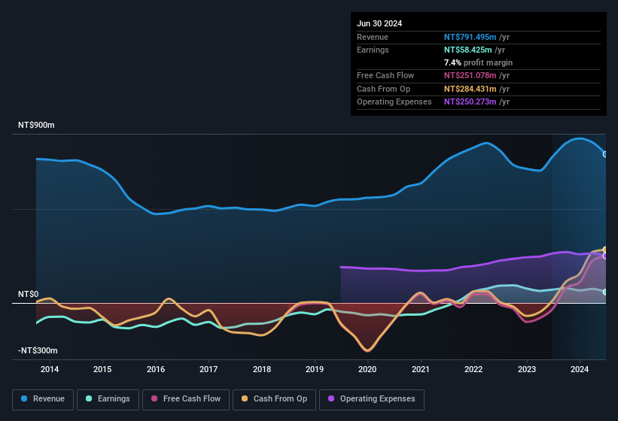The image size is (618, 421).
Task: Click the 2021 x-axis label
Action: (421, 369)
